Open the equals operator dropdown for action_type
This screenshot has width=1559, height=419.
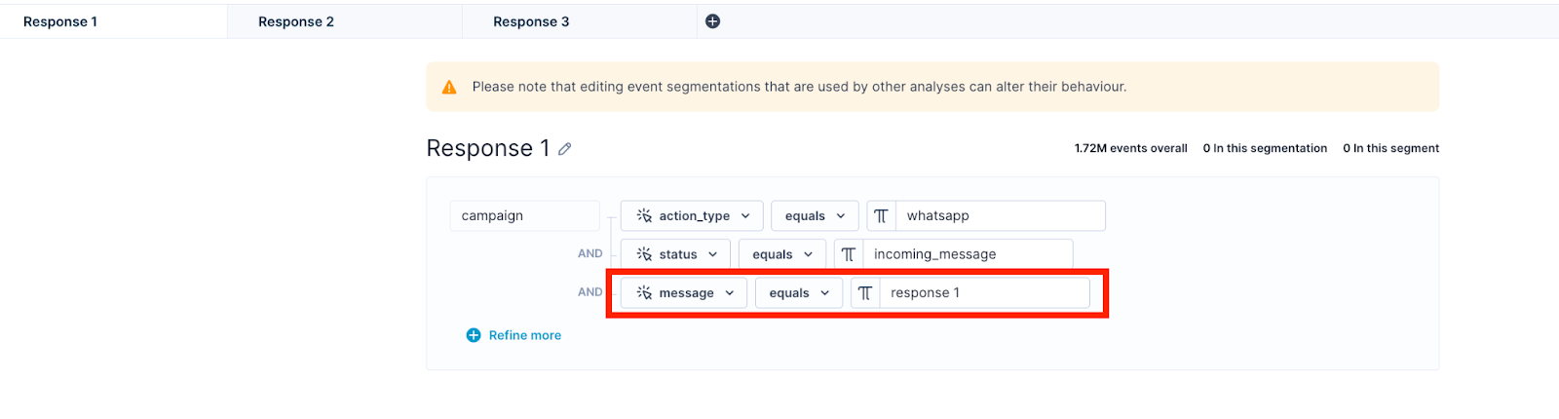(x=815, y=216)
